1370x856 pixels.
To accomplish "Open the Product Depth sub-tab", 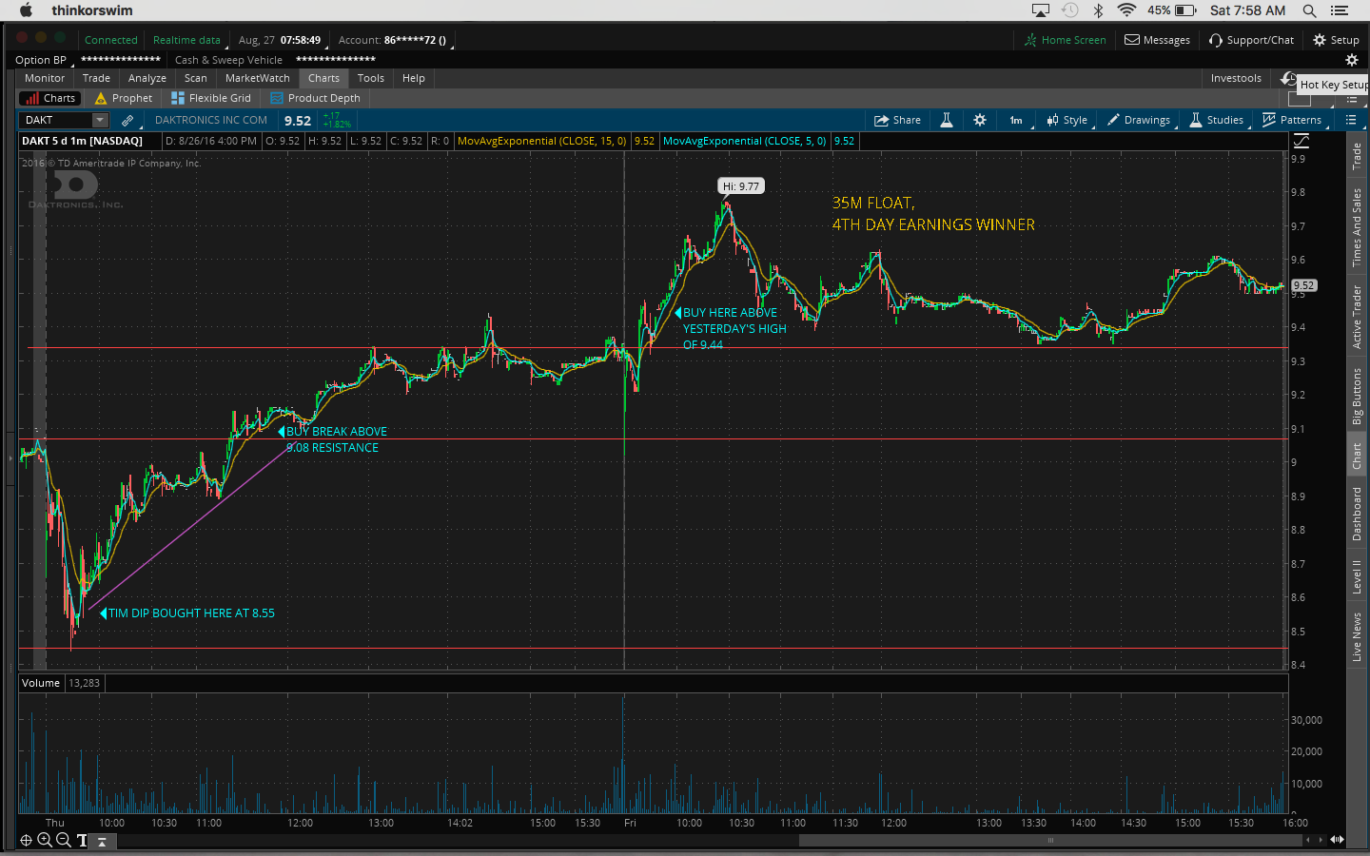I will 315,98.
